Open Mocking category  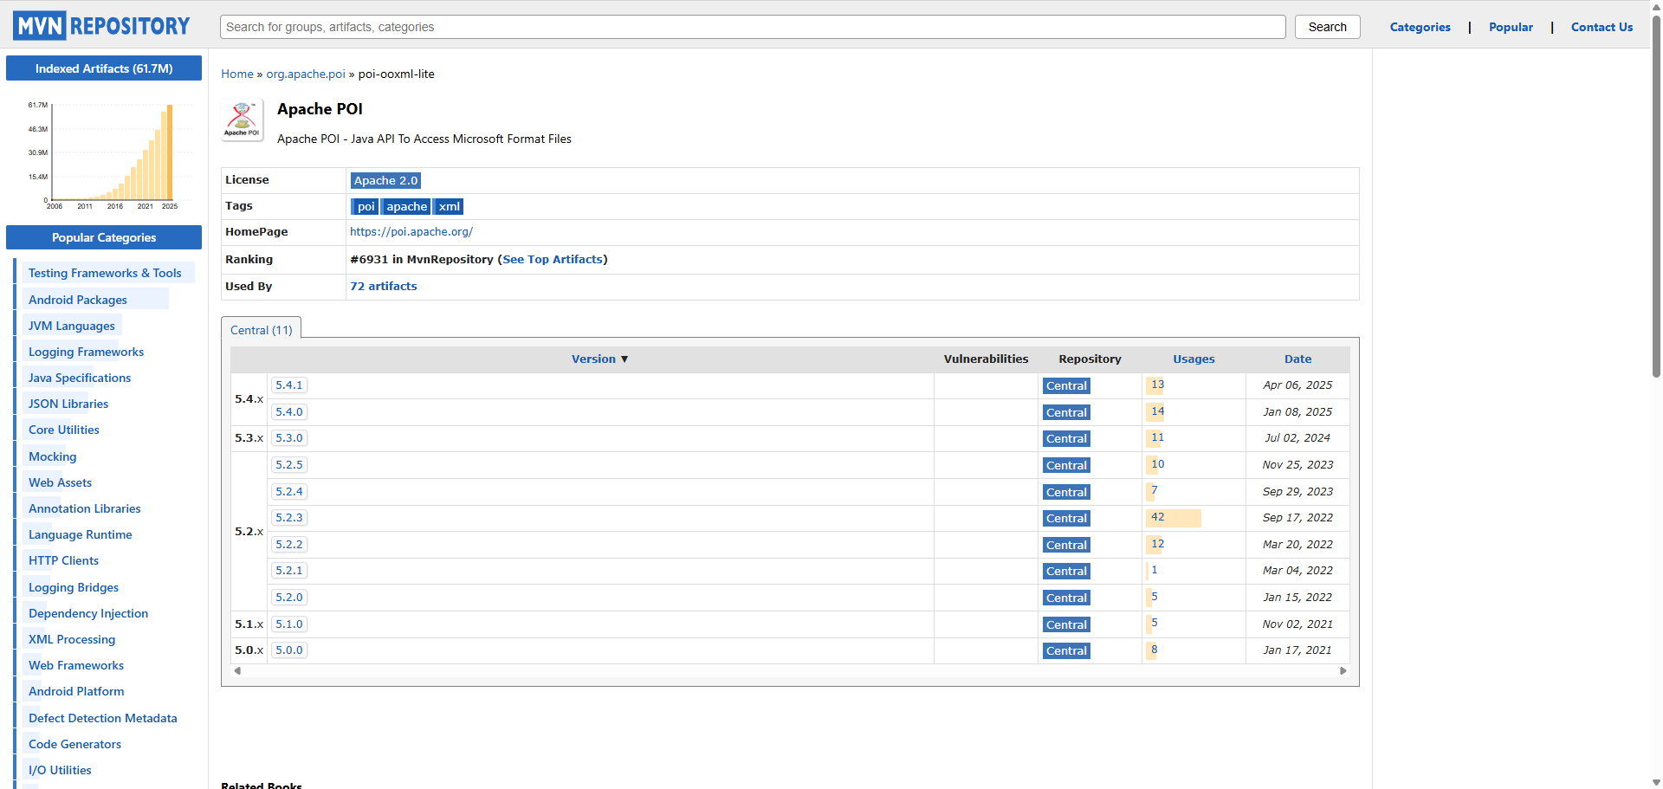53,456
